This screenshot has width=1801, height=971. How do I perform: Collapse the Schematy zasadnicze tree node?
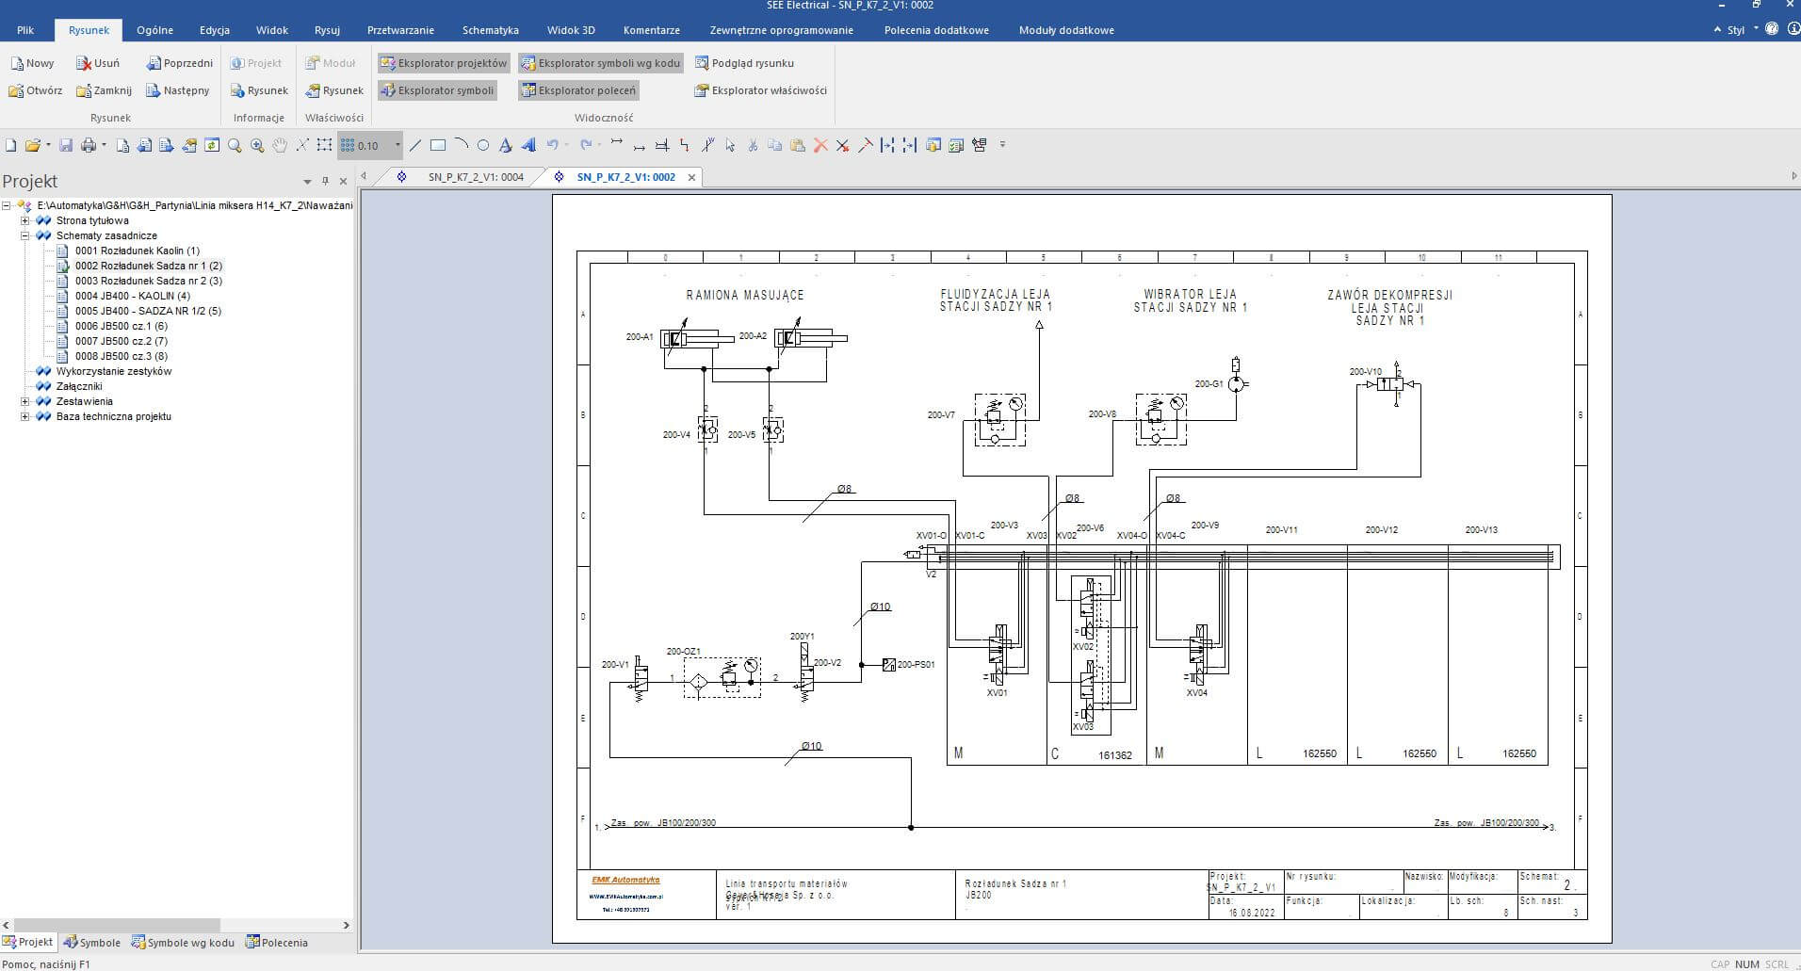tap(25, 235)
